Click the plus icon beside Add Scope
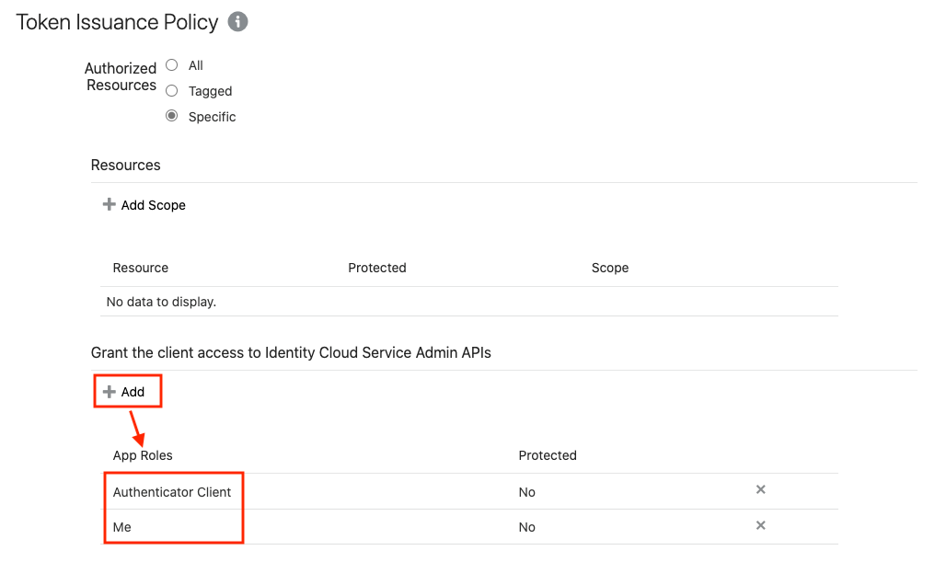Screen dimensions: 935x562 [x=110, y=204]
